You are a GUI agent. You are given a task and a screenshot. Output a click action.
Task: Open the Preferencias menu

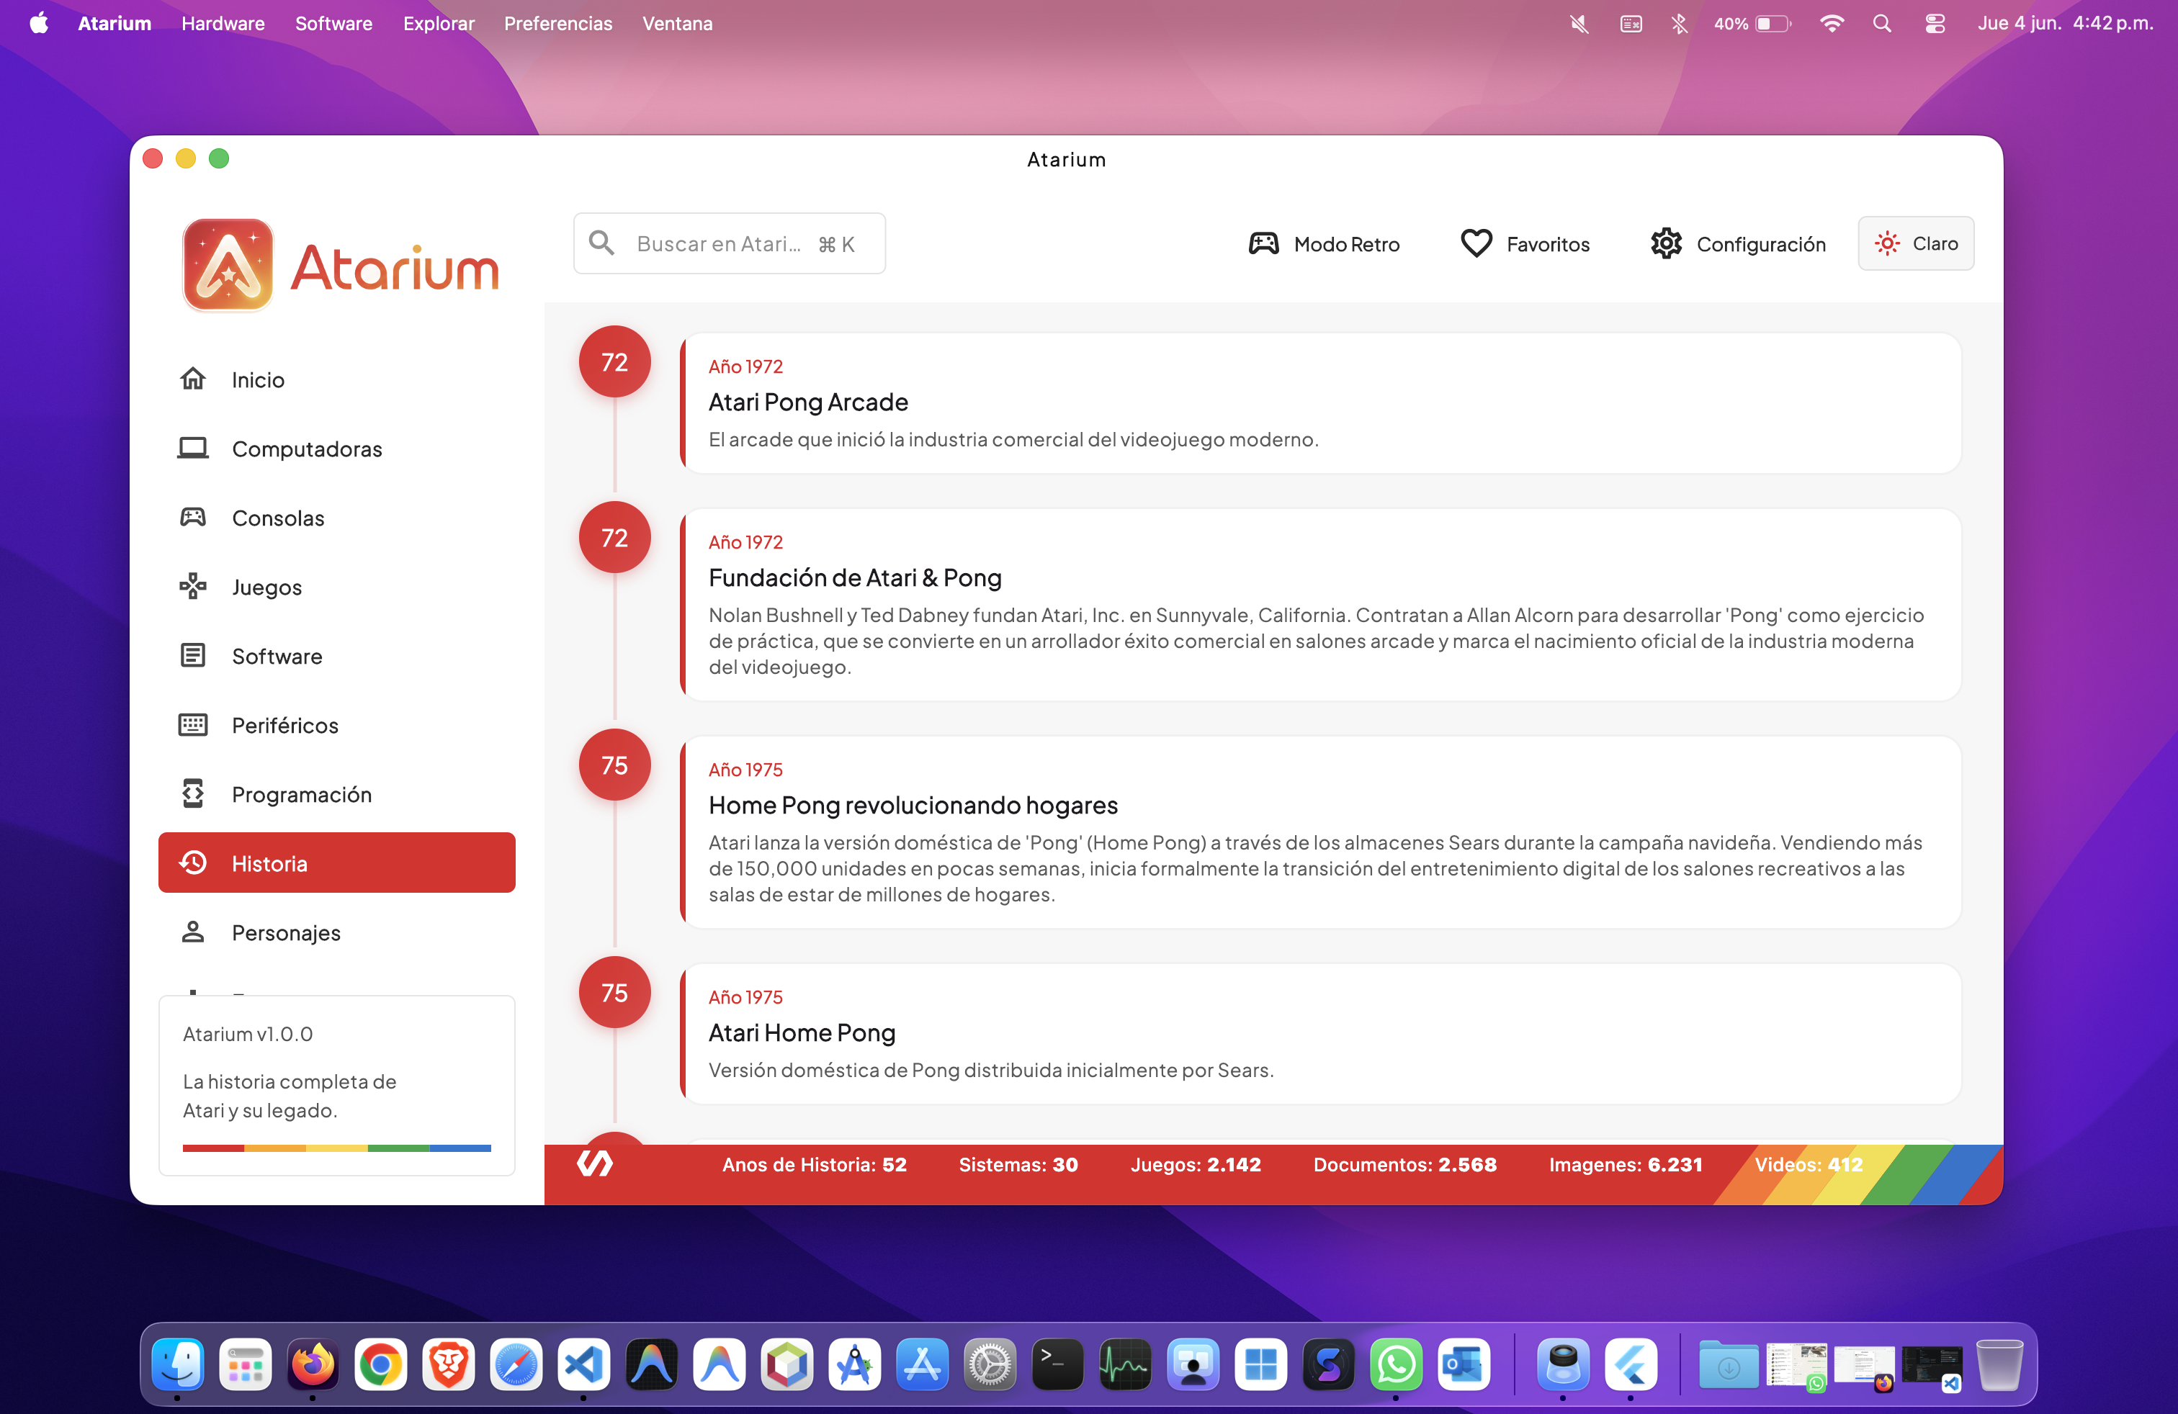click(x=557, y=23)
